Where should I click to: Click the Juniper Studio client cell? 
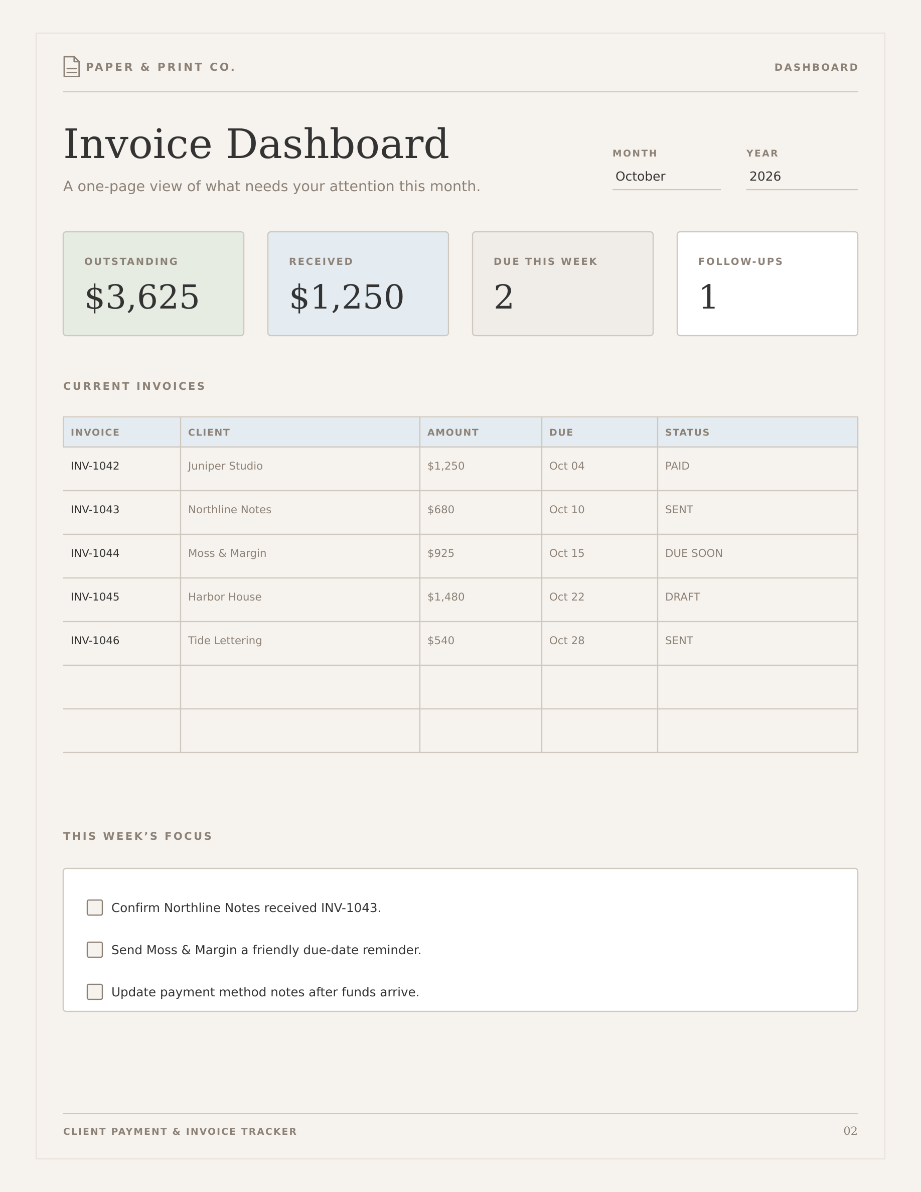(300, 469)
